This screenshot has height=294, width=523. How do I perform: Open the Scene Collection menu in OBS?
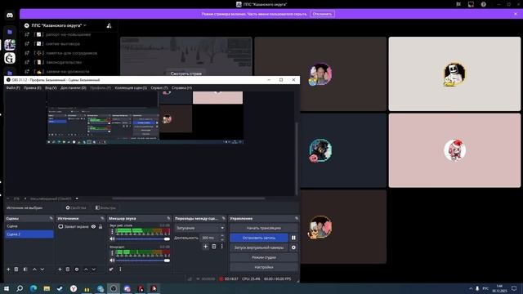(131, 88)
